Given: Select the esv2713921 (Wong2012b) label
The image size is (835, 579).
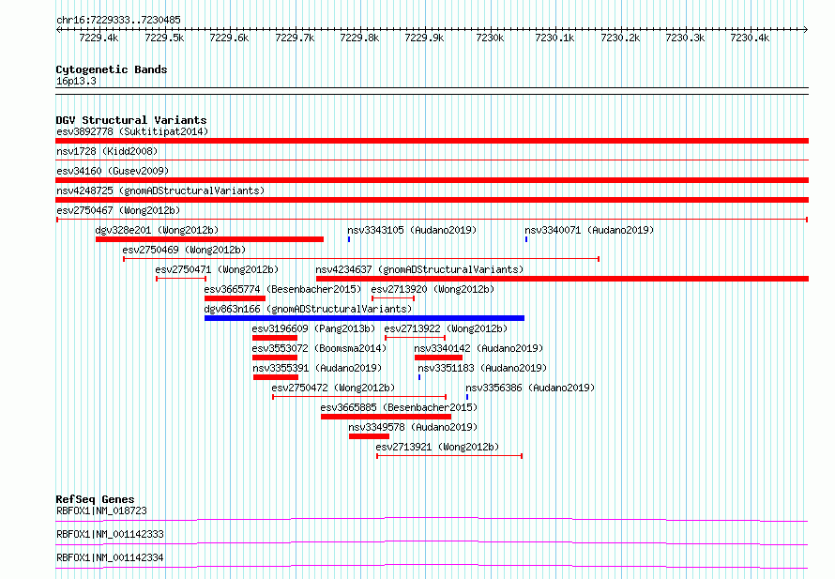Looking at the screenshot, I should click(x=437, y=447).
